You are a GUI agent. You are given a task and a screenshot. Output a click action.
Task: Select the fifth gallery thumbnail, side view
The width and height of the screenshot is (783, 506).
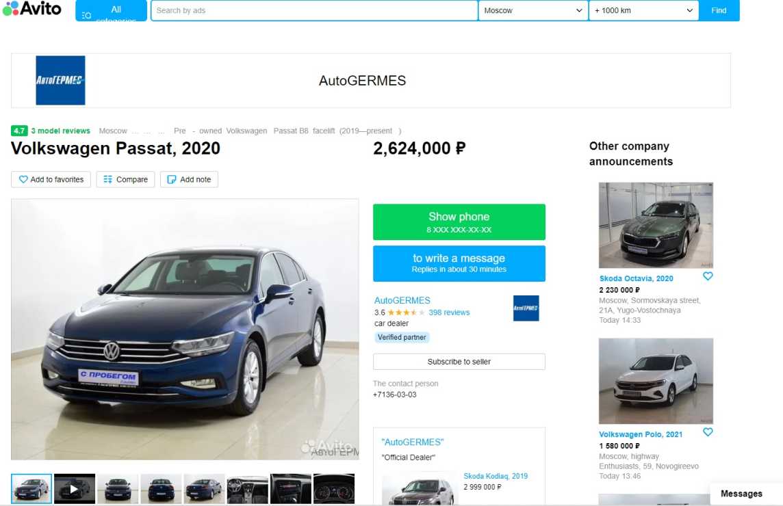click(x=204, y=488)
